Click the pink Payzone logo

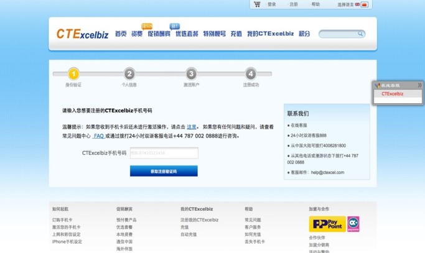click(353, 224)
